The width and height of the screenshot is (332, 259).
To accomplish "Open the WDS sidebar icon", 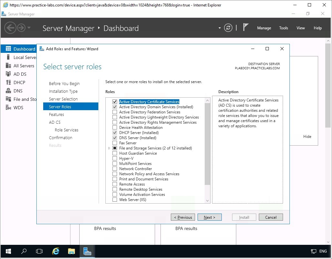I will 8,107.
